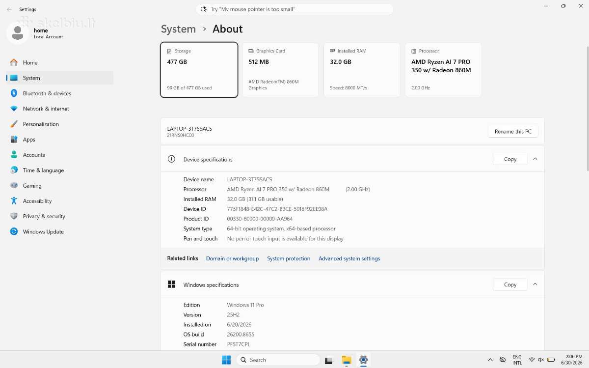The height and width of the screenshot is (368, 589).
Task: Select the Product ID value 00330-80000-00000-AA964
Action: (x=260, y=219)
